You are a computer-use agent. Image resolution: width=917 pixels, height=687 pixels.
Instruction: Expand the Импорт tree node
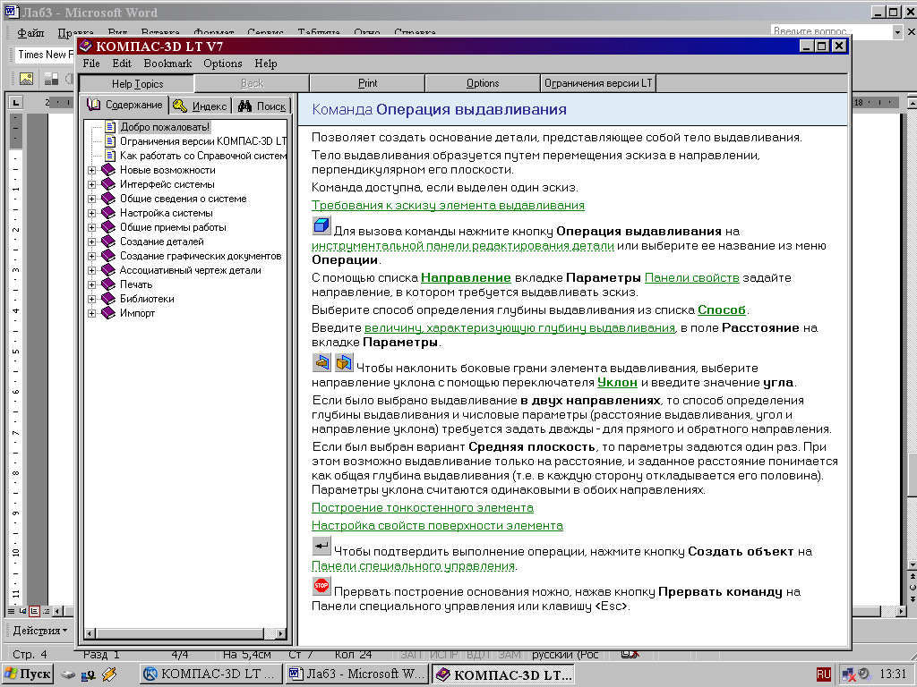(x=92, y=313)
